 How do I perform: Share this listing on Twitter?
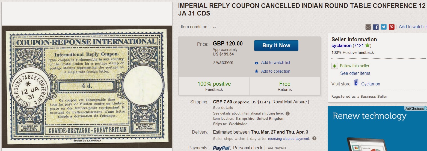click(x=384, y=27)
